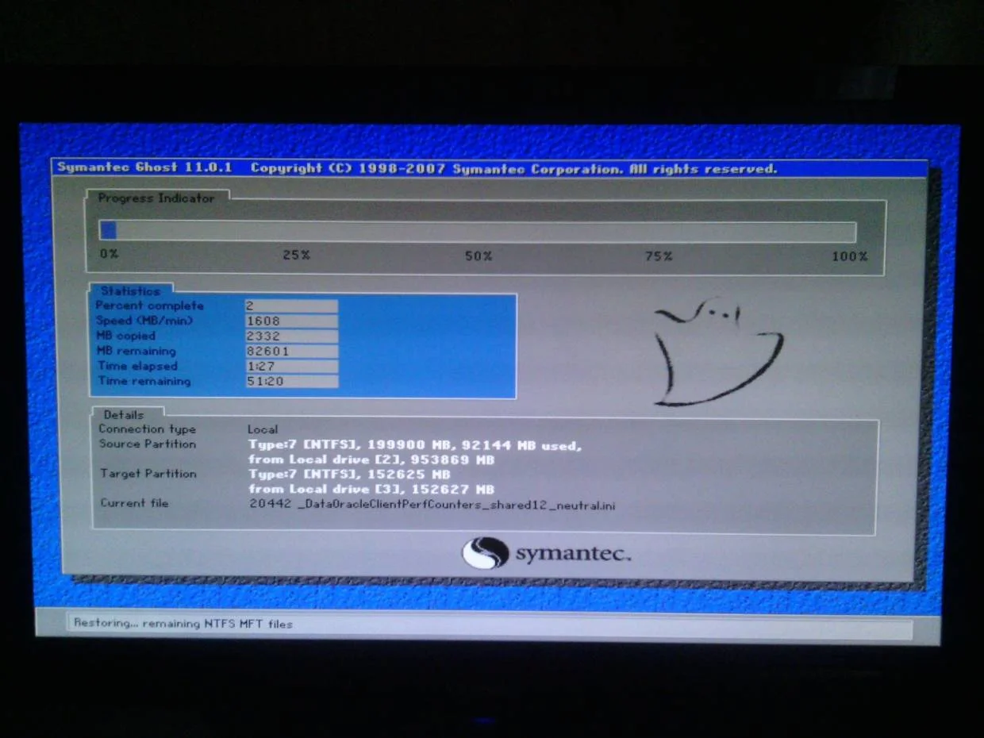The height and width of the screenshot is (738, 984).
Task: Click the Percent complete value field
Action: click(291, 306)
